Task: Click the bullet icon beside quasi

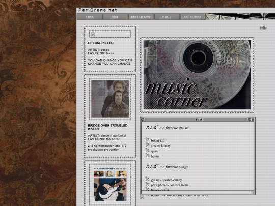Action: (147, 150)
